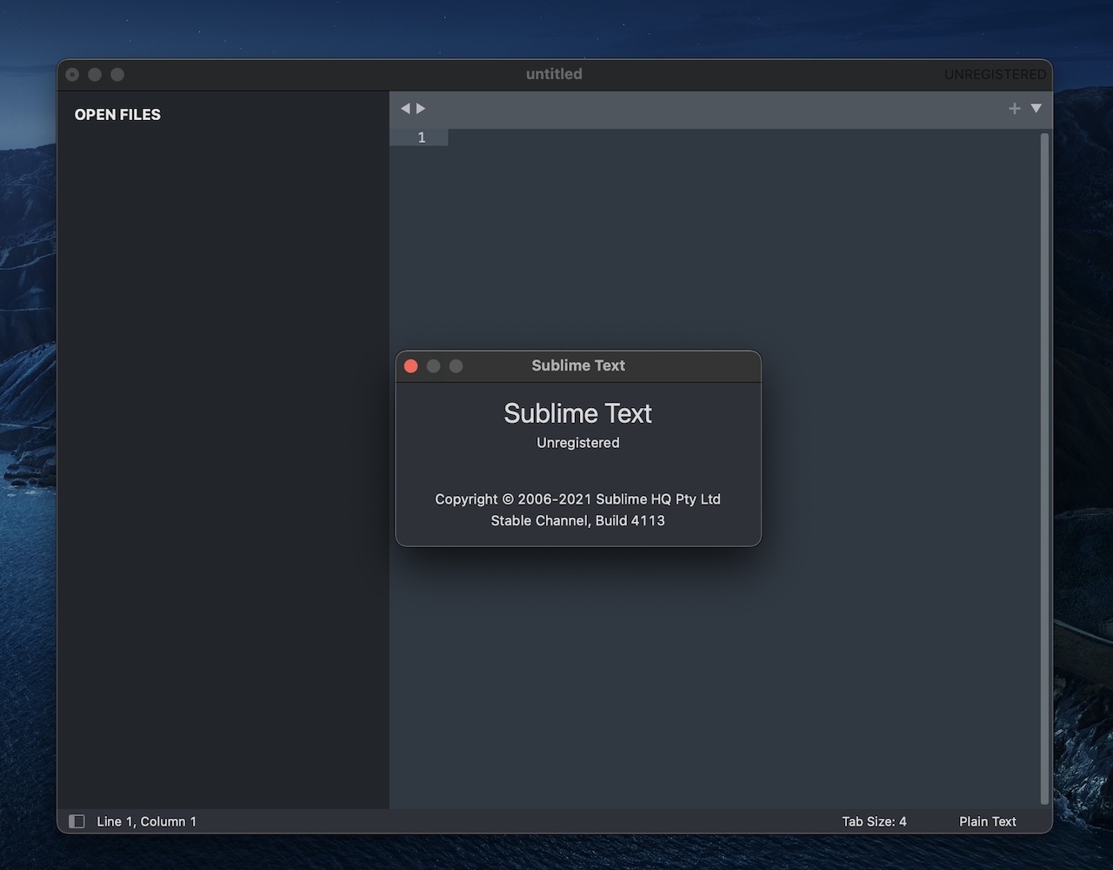Click line number 1 in gutter
Viewport: 1113px width, 870px height.
pos(422,137)
